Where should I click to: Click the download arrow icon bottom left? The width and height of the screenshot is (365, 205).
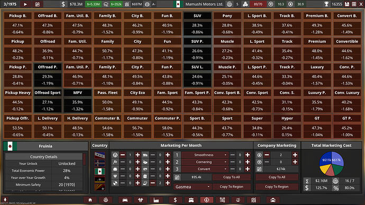click(x=5, y=199)
